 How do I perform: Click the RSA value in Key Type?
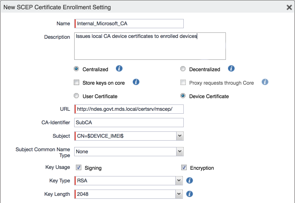pyautogui.click(x=82, y=181)
